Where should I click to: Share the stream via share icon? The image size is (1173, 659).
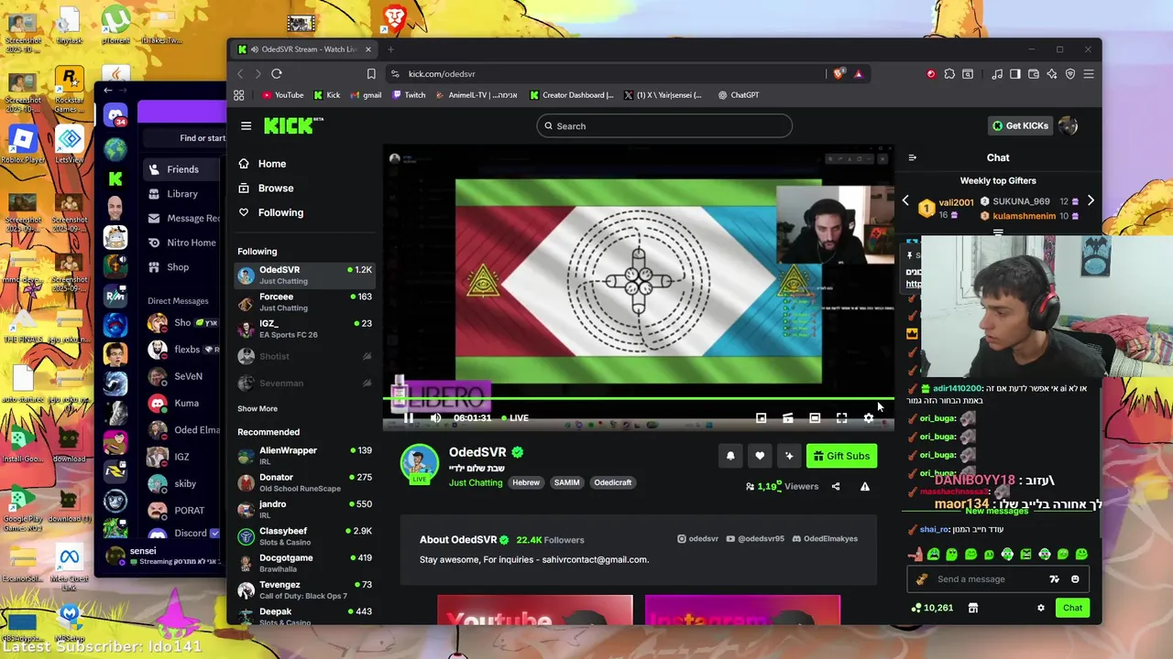836,487
